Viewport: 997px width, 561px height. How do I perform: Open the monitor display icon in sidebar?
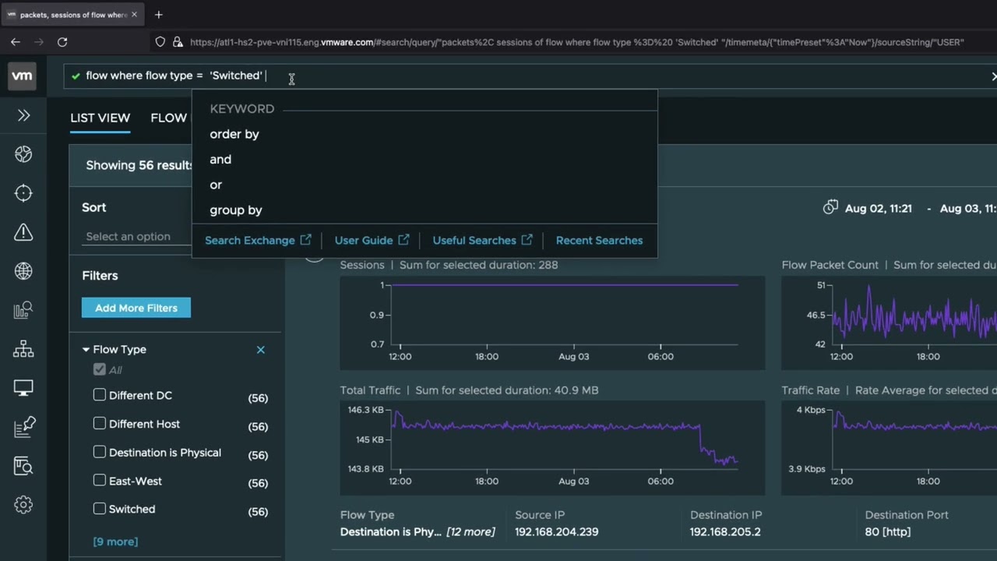(x=23, y=388)
